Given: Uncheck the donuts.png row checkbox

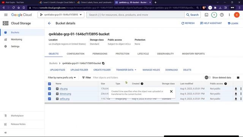Looking at the screenshot, I should [49, 94].
